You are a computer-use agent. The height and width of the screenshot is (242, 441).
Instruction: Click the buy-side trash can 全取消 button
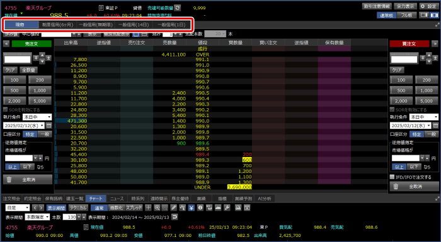point(415,186)
